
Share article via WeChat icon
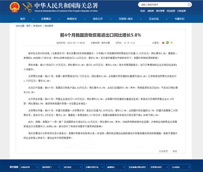pos(167,42)
